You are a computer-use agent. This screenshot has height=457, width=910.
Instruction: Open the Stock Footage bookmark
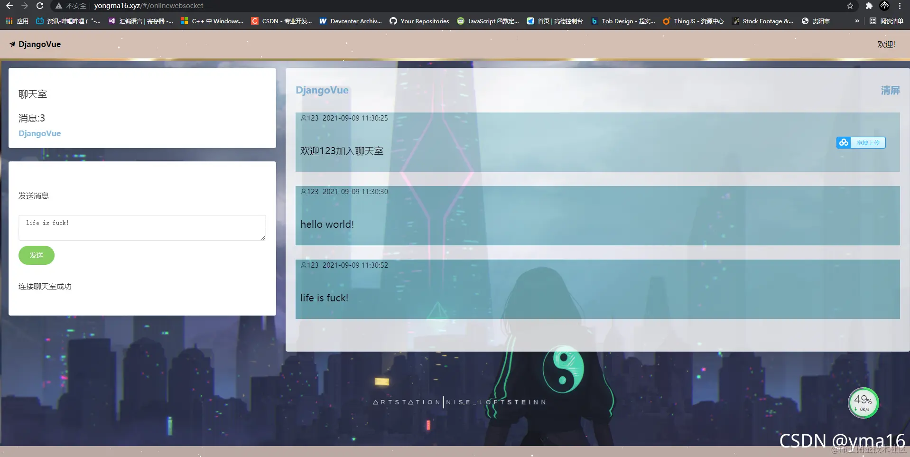(763, 21)
